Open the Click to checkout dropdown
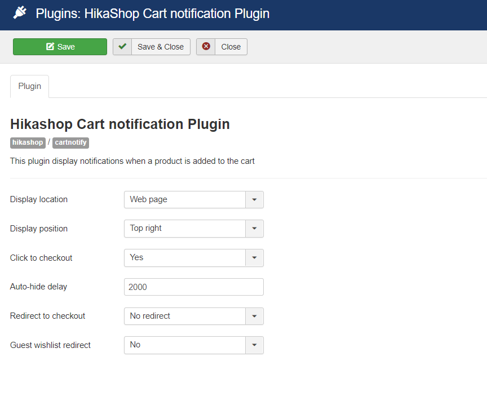The height and width of the screenshot is (406, 487). point(193,258)
